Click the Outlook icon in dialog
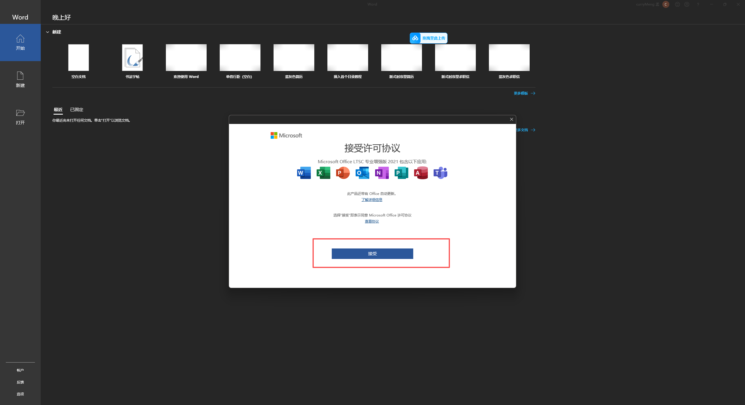 [x=362, y=173]
